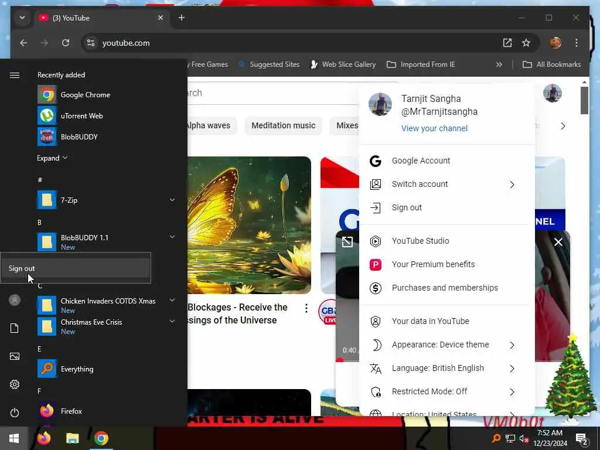Launch uTorrent Web from Start menu
Image resolution: width=600 pixels, height=450 pixels.
(x=70, y=115)
